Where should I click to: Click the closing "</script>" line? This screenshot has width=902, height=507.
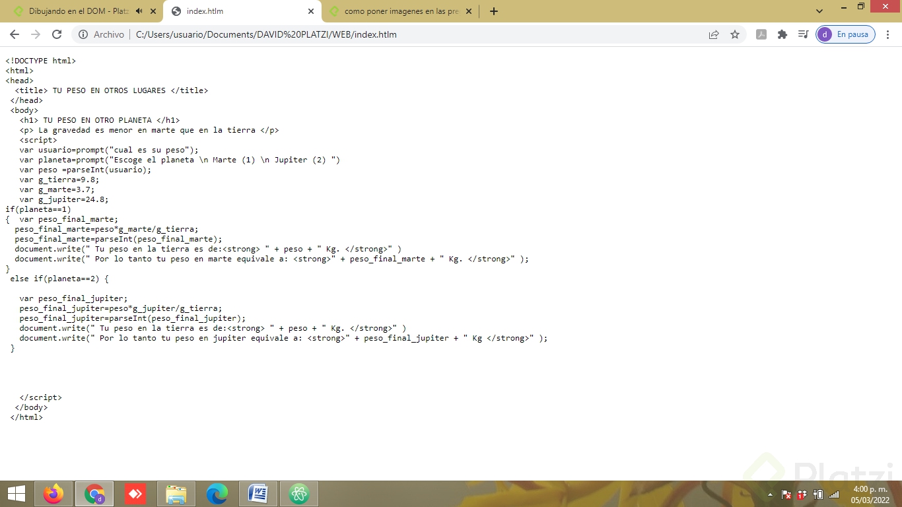click(41, 397)
